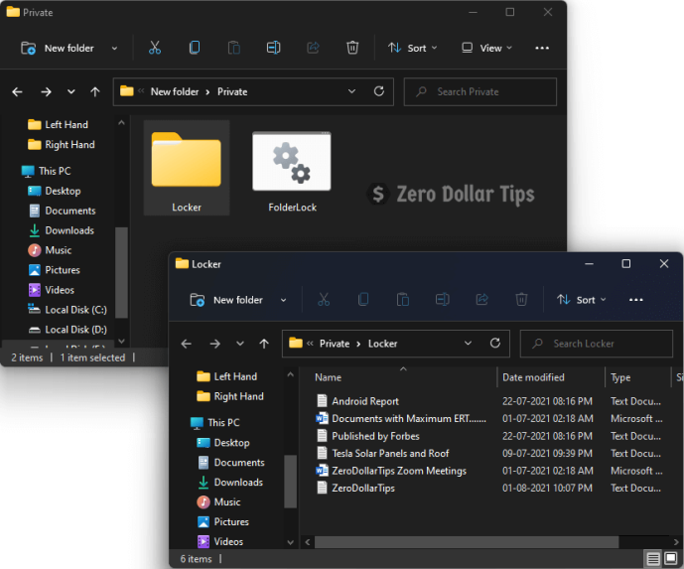This screenshot has width=684, height=569.
Task: Open See more options in Locker toolbar
Action: point(636,300)
